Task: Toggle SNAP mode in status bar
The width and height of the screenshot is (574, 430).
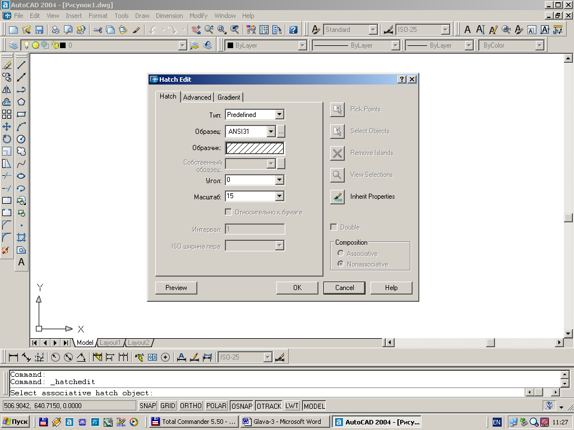Action: point(148,406)
